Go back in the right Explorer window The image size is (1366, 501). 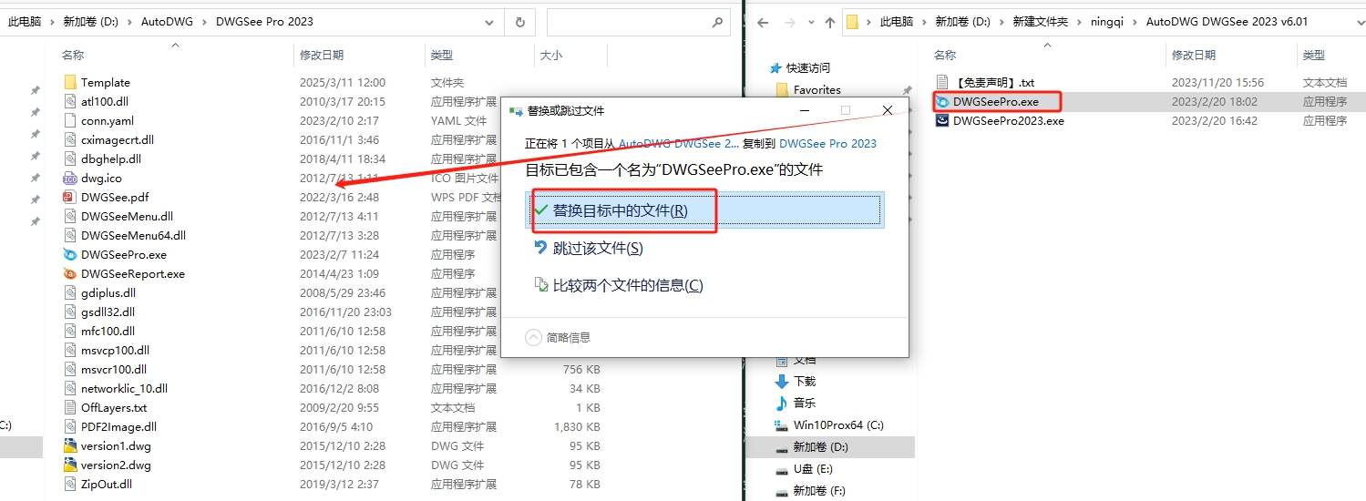764,22
